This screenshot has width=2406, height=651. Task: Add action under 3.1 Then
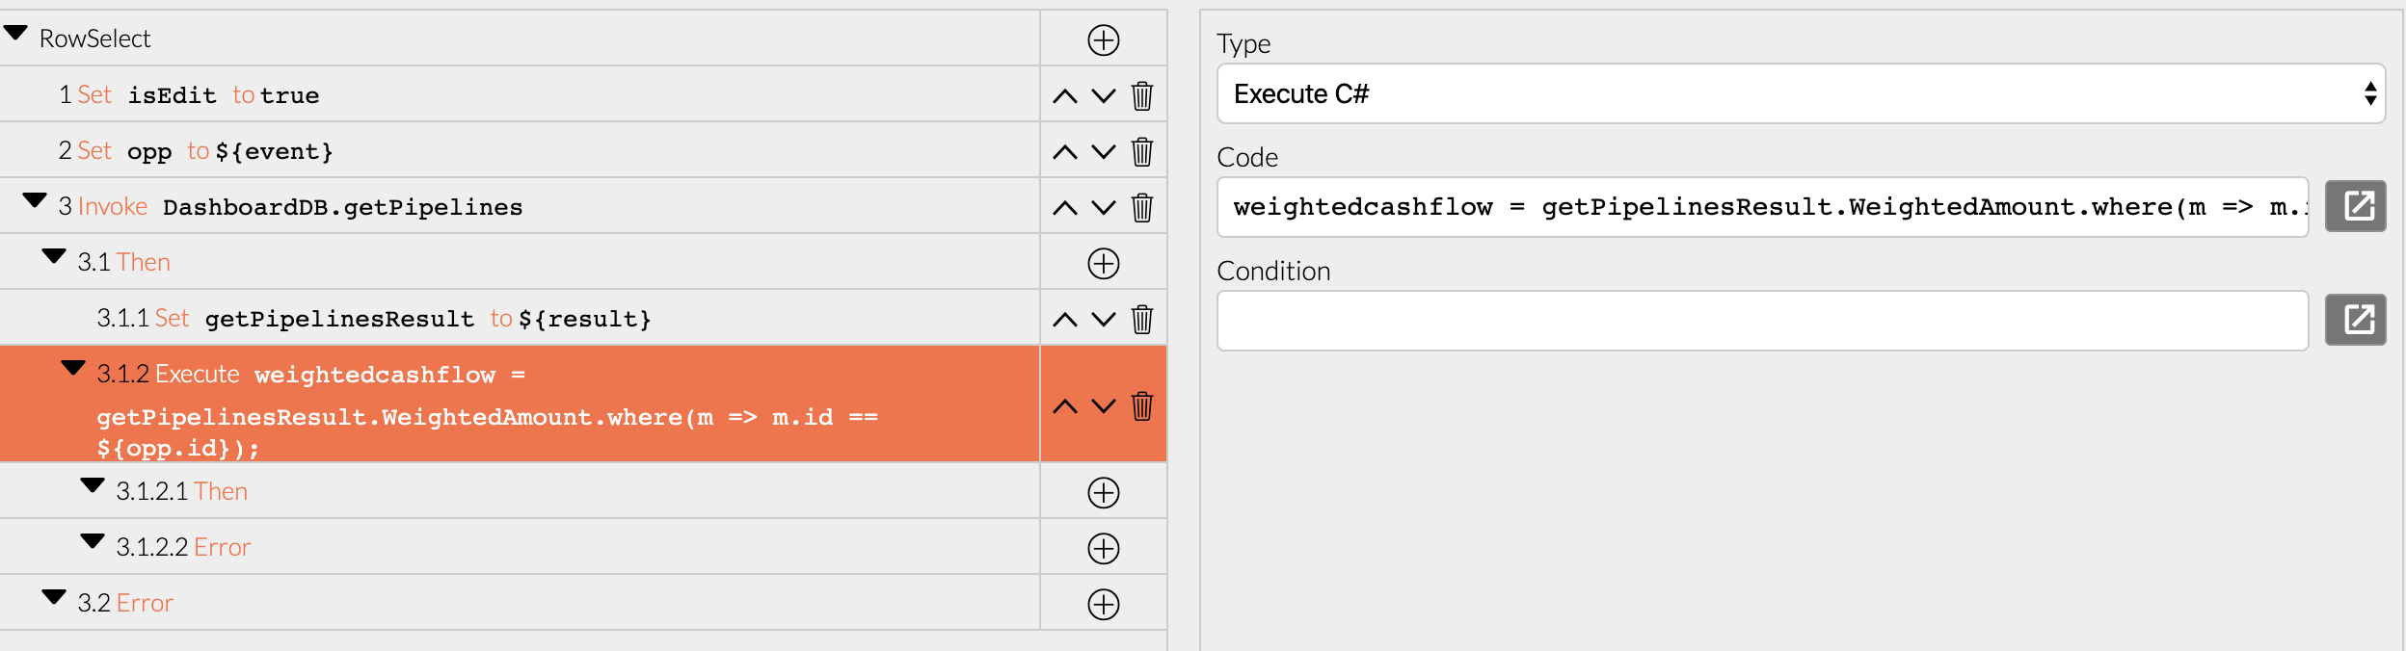pyautogui.click(x=1103, y=263)
